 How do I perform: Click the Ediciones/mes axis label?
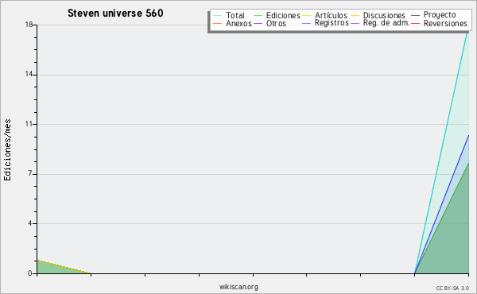tap(7, 150)
